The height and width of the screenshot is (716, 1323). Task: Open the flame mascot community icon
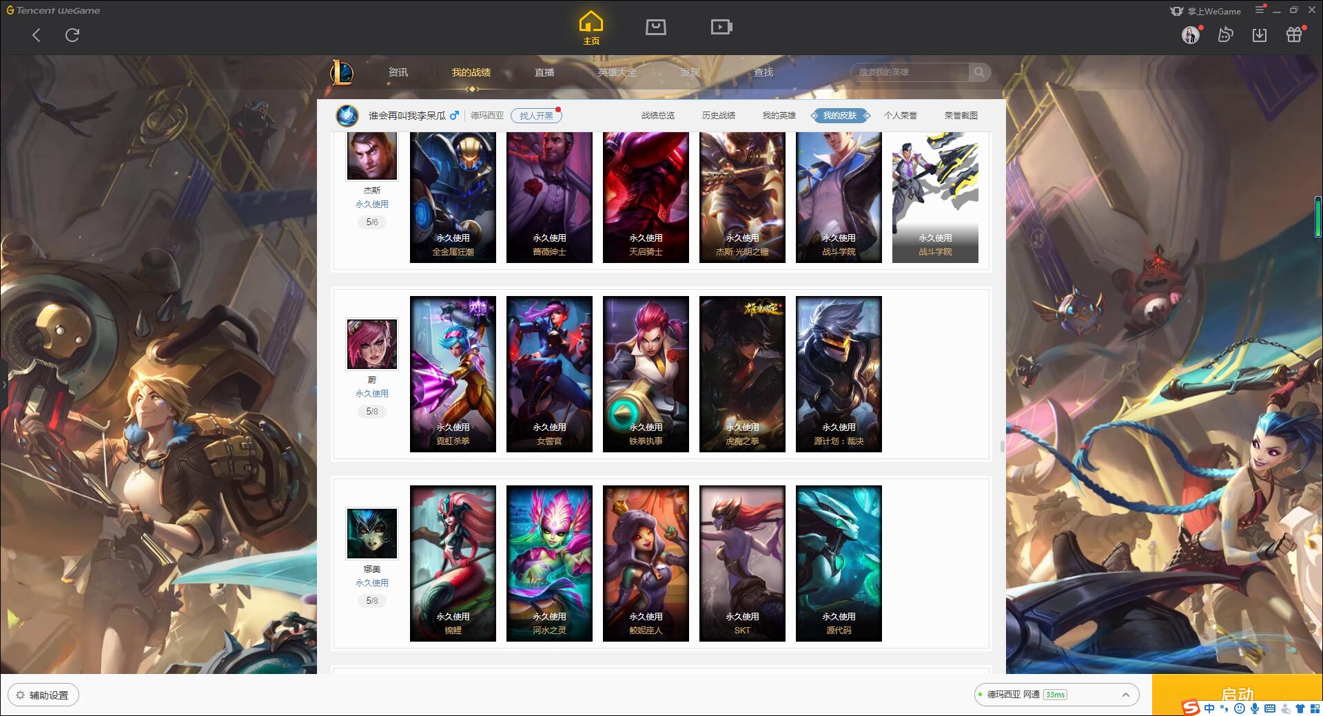(1225, 34)
